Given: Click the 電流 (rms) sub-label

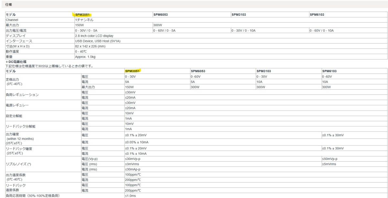Looking at the screenshot, I should click(x=90, y=169).
